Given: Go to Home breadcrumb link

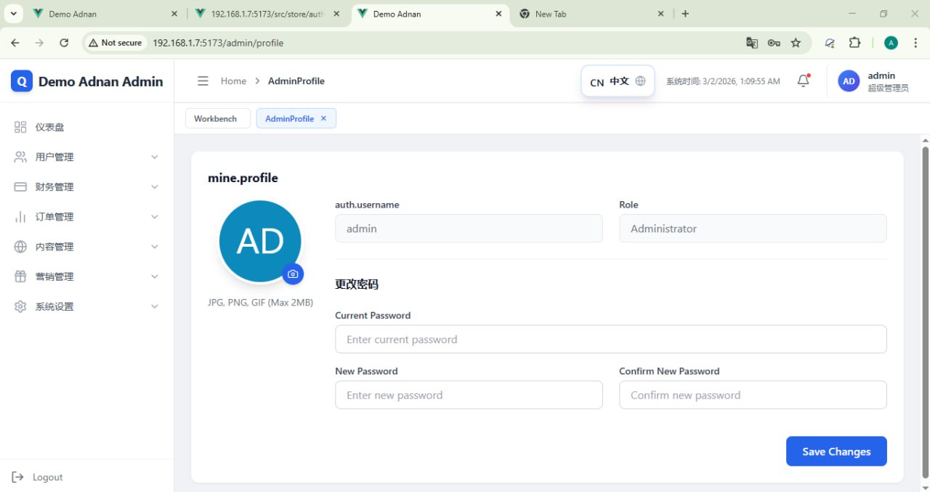Looking at the screenshot, I should click(233, 81).
